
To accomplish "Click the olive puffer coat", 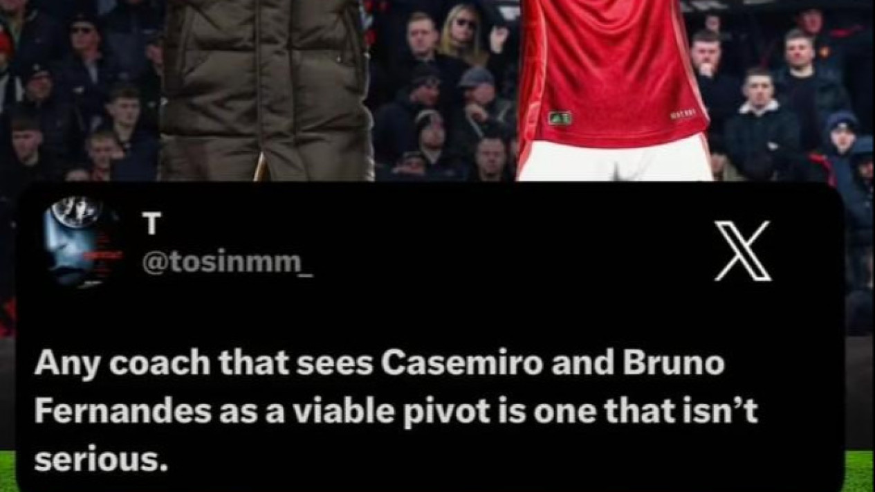I will (x=266, y=89).
